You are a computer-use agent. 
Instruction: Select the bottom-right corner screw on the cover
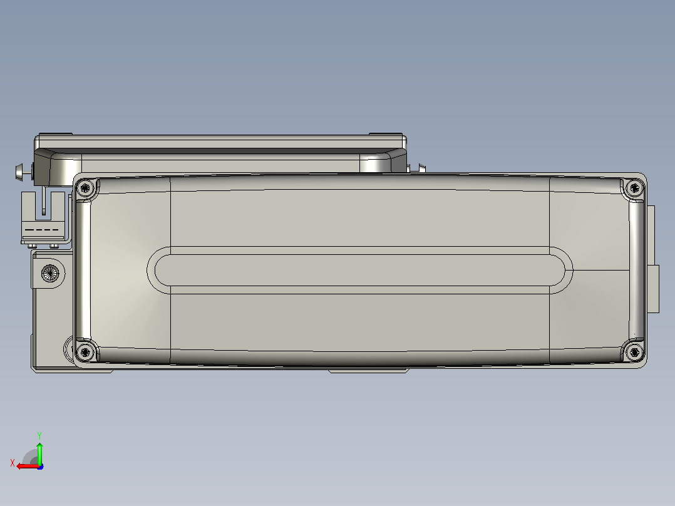(x=634, y=353)
